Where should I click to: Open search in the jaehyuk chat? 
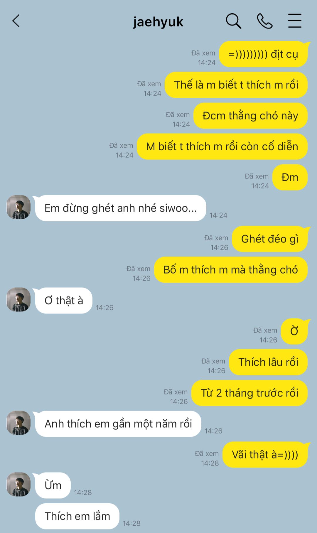[233, 21]
